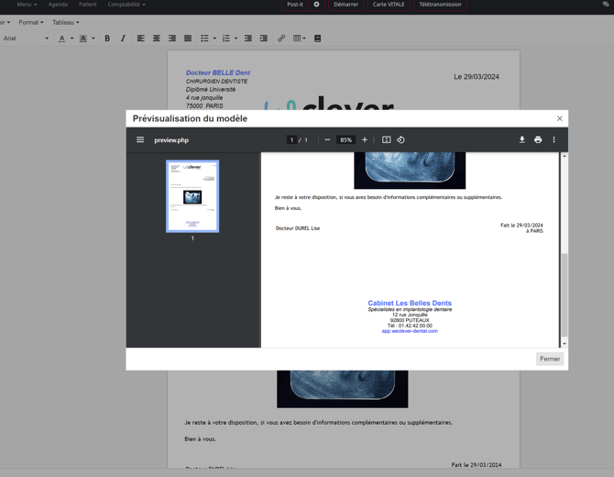Expand the Arial font selector
Image resolution: width=614 pixels, height=477 pixels.
coord(26,39)
